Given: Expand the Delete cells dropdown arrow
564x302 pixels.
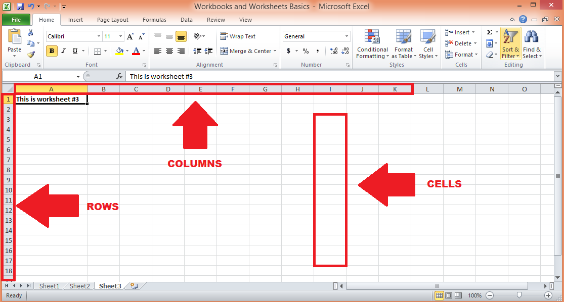Looking at the screenshot, I should (475, 43).
